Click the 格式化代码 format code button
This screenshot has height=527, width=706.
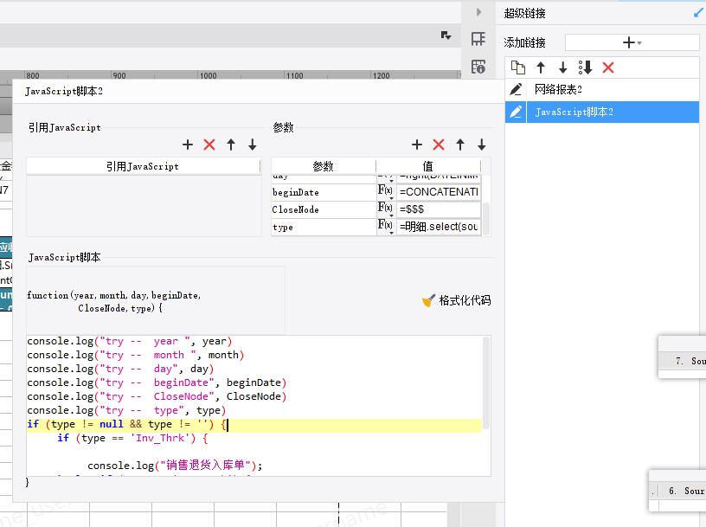tap(457, 300)
